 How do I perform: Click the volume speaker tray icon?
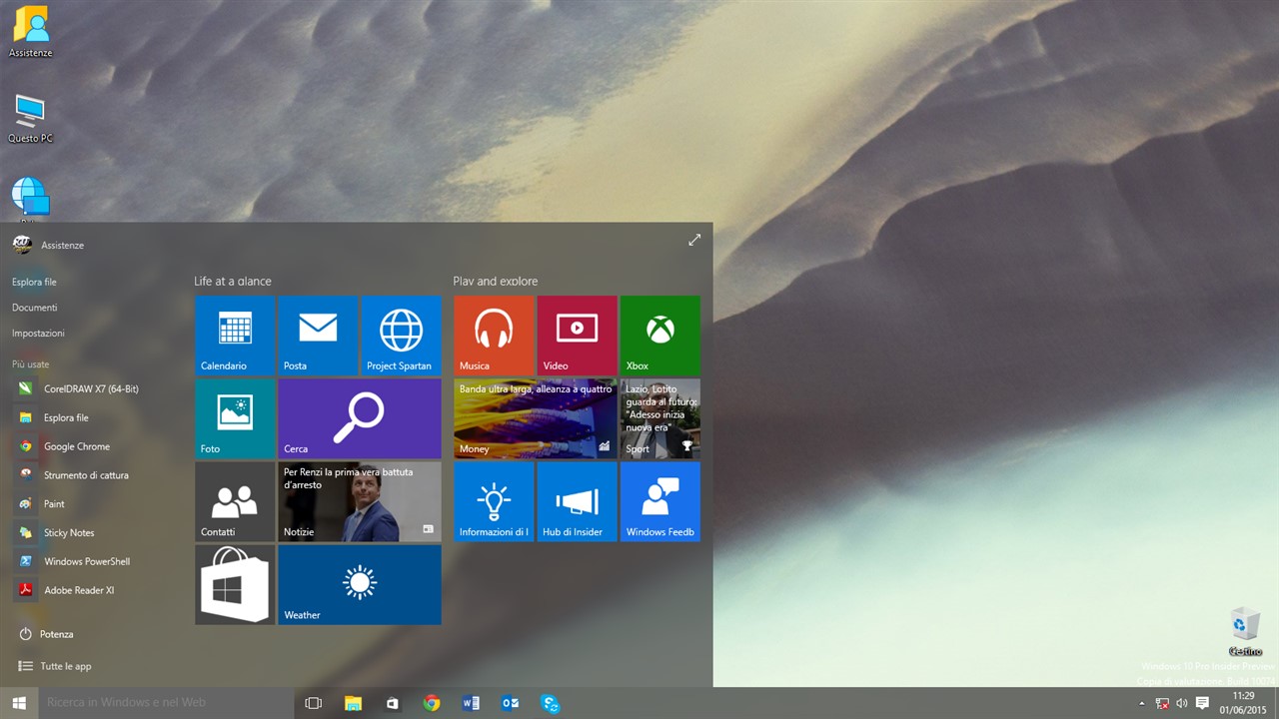tap(1182, 703)
